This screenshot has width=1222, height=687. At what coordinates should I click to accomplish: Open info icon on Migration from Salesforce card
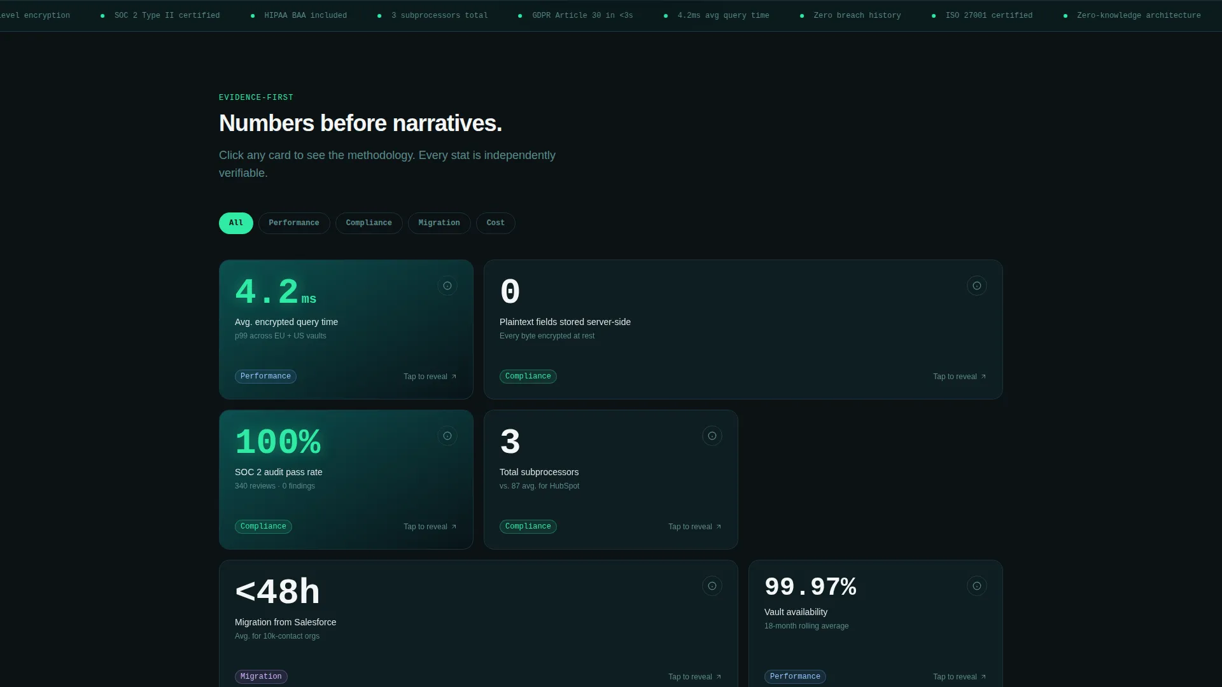[x=712, y=586]
